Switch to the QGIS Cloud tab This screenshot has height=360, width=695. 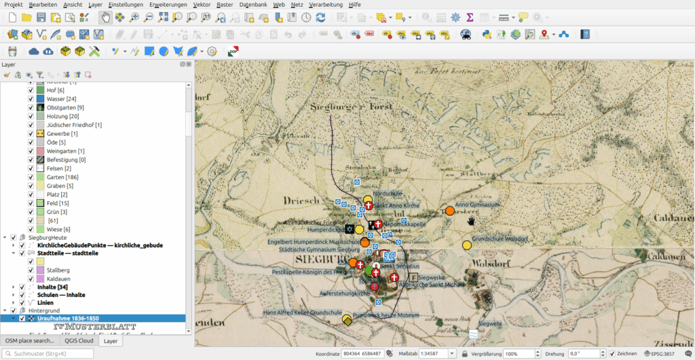(x=77, y=340)
